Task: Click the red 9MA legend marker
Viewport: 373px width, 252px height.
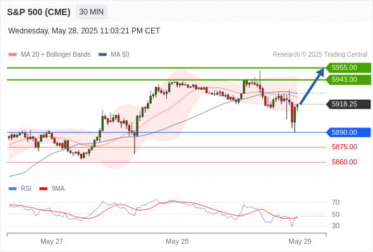Action: click(43, 189)
